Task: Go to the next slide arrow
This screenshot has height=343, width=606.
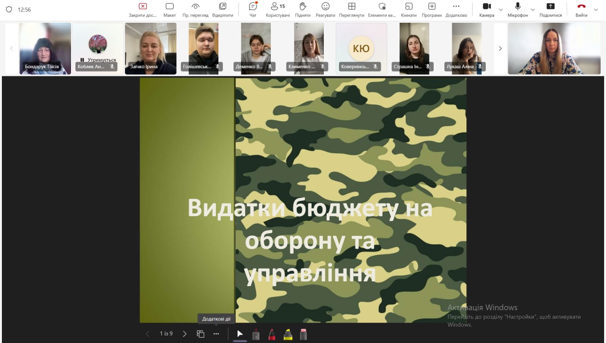Action: [185, 334]
